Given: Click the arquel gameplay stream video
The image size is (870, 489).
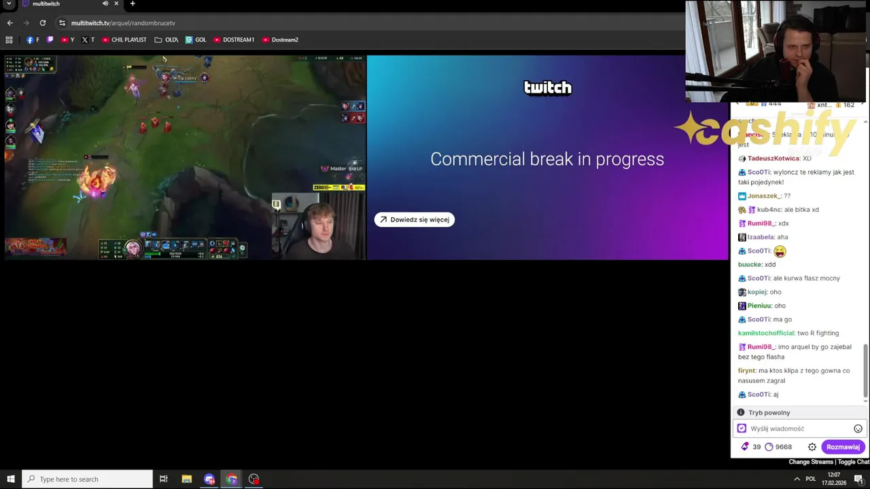Looking at the screenshot, I should [x=185, y=158].
